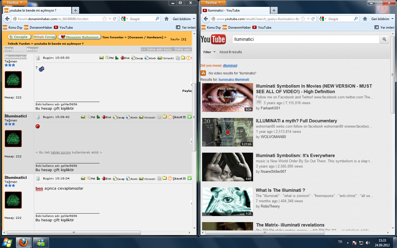397x248 pixels.
Task: Open 'ILLUMINATI a myth? Full Documentary' title link
Action: coord(296,121)
